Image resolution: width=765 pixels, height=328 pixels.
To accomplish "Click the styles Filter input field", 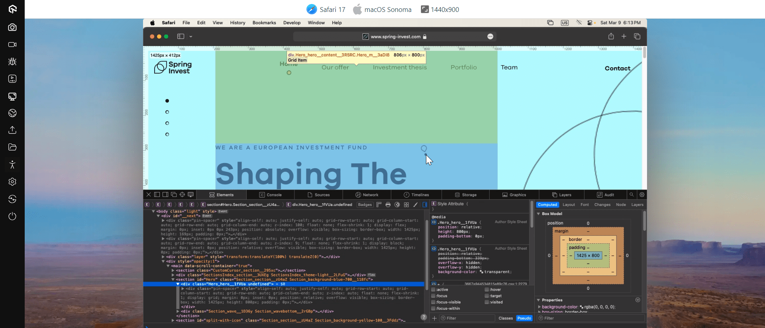I will click(467, 318).
